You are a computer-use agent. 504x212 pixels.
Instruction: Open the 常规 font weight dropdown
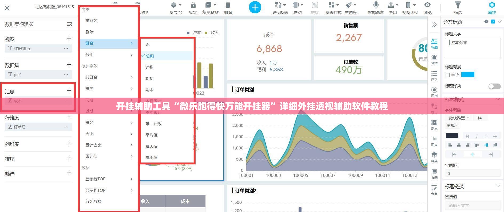452,125
